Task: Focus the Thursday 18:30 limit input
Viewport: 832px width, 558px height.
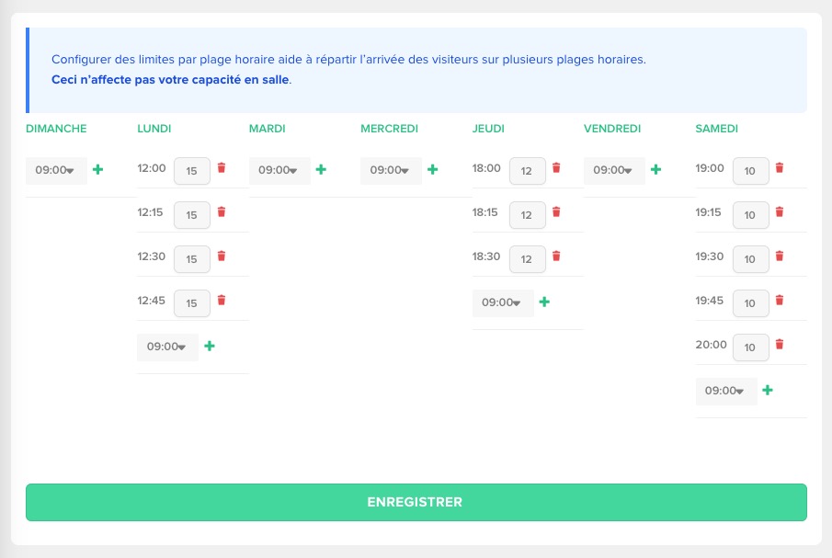Action: (x=527, y=258)
